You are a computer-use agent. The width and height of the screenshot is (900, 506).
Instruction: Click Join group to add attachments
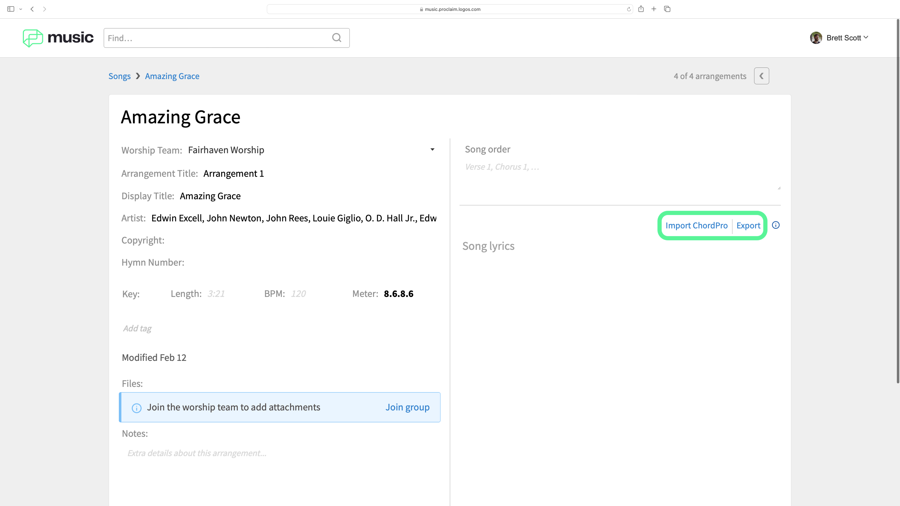pos(407,407)
